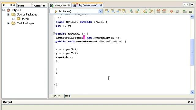
Task: Click the first editor toolbar navigation icon
Action: pos(107,11)
